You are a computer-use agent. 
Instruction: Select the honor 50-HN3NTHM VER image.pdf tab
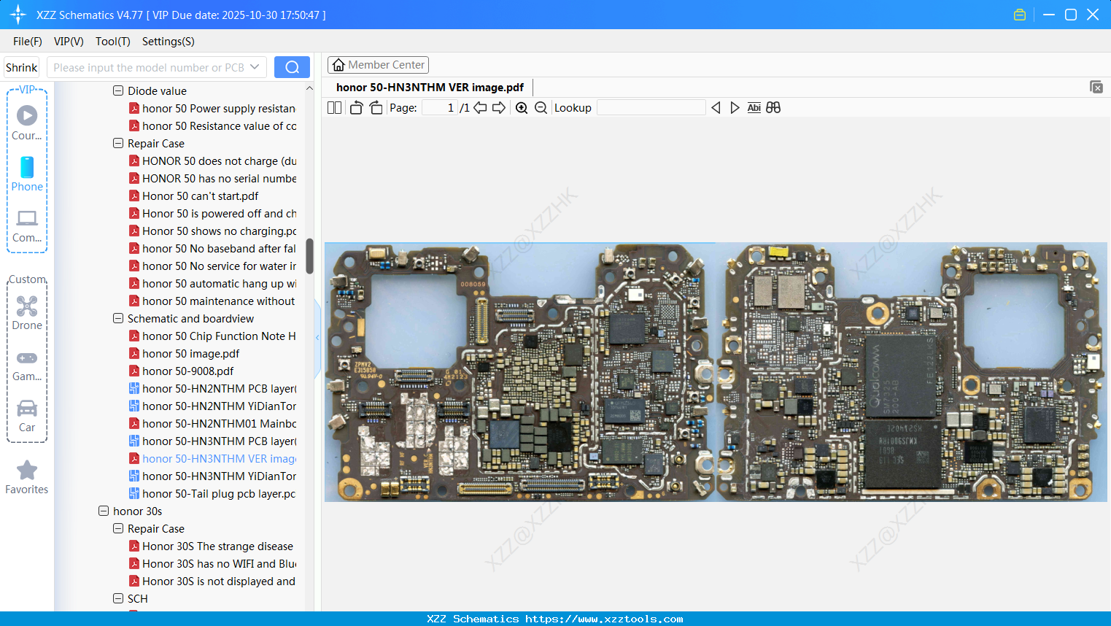coord(430,88)
